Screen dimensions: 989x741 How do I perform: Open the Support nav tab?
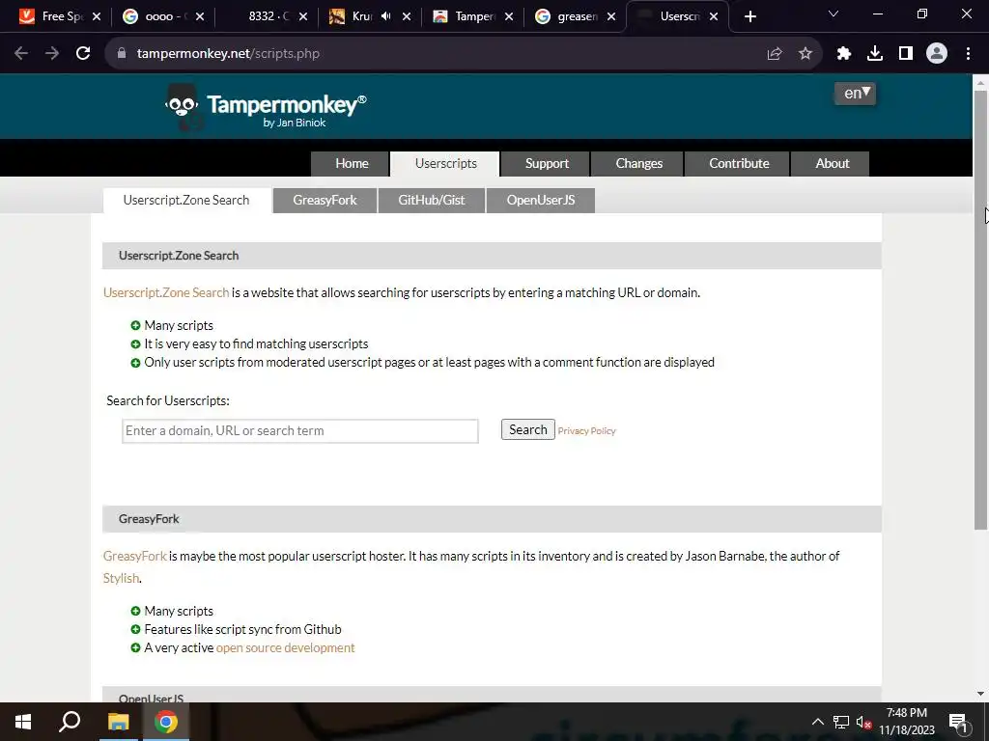547,164
